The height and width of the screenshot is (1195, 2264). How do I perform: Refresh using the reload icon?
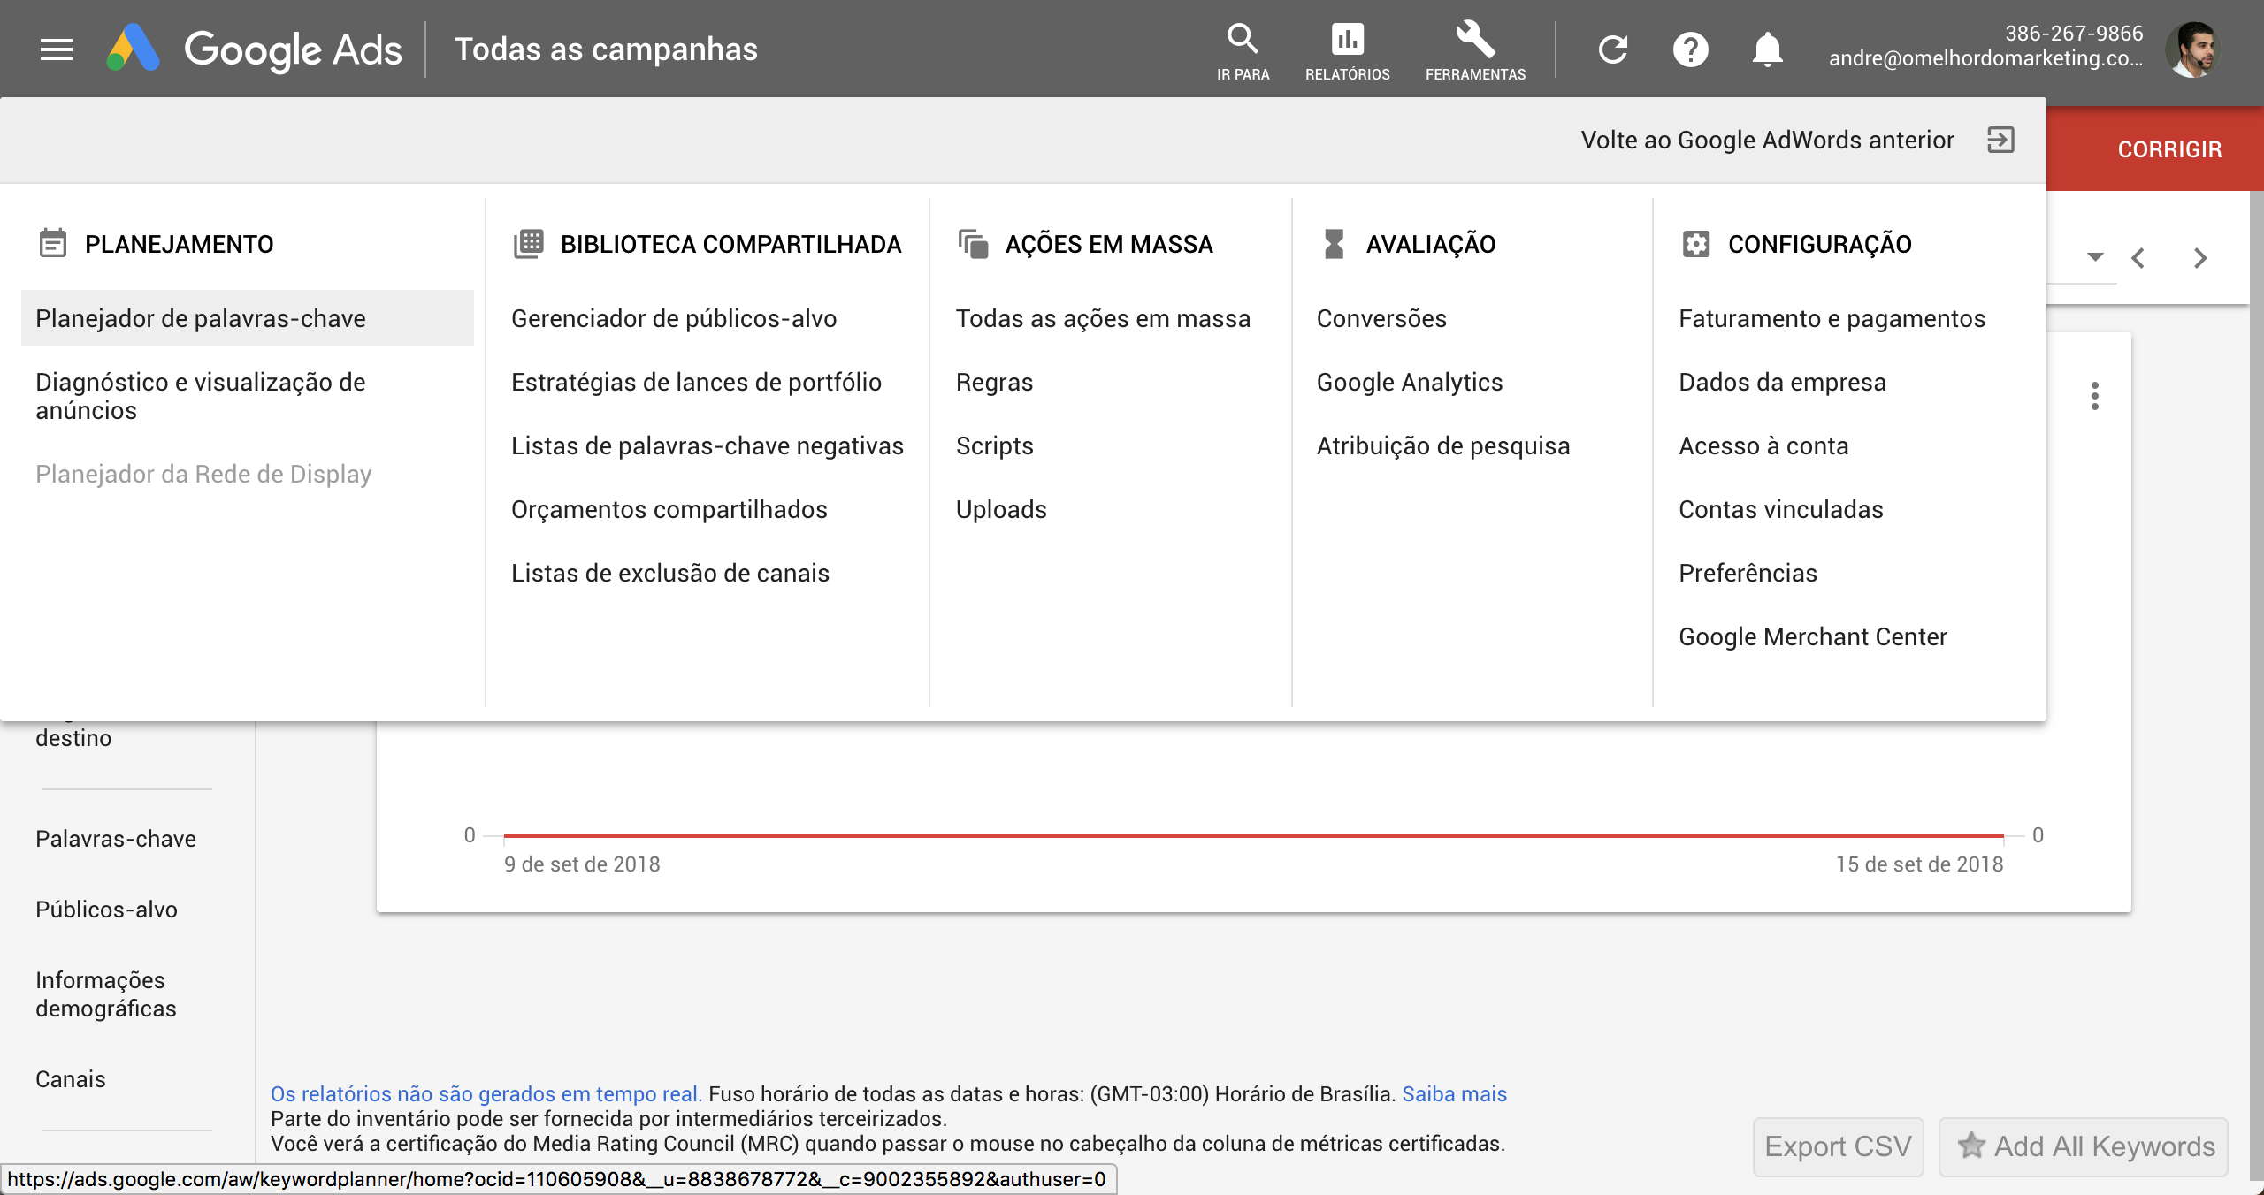(1613, 49)
